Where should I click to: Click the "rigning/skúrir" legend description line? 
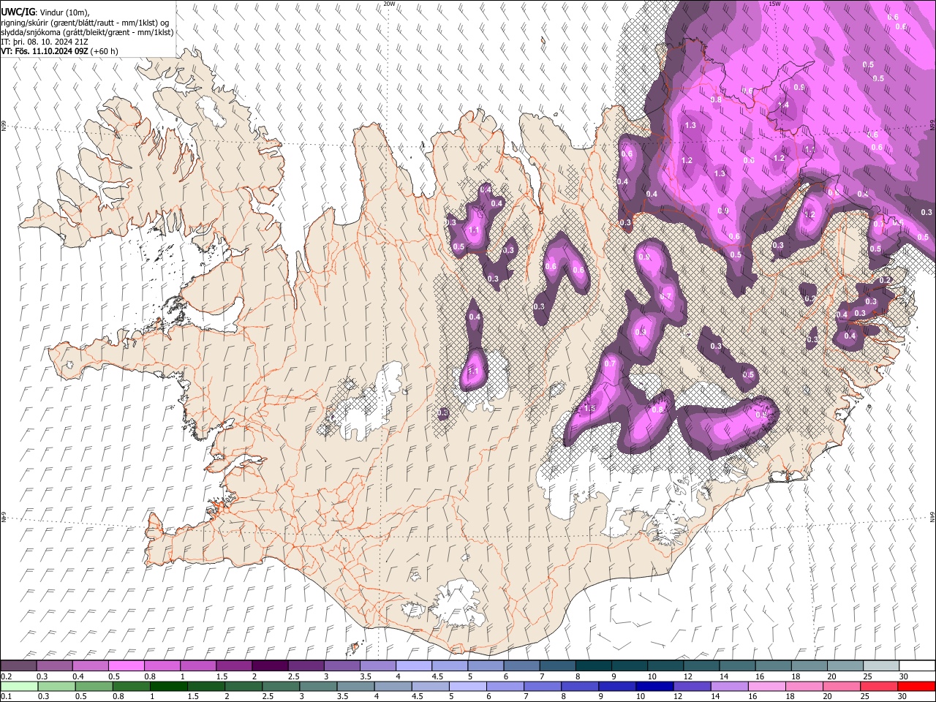[x=85, y=23]
